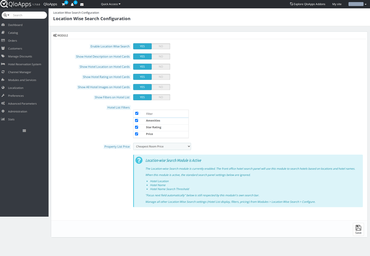
Task: Open Administration in sidebar
Action: coord(18,112)
